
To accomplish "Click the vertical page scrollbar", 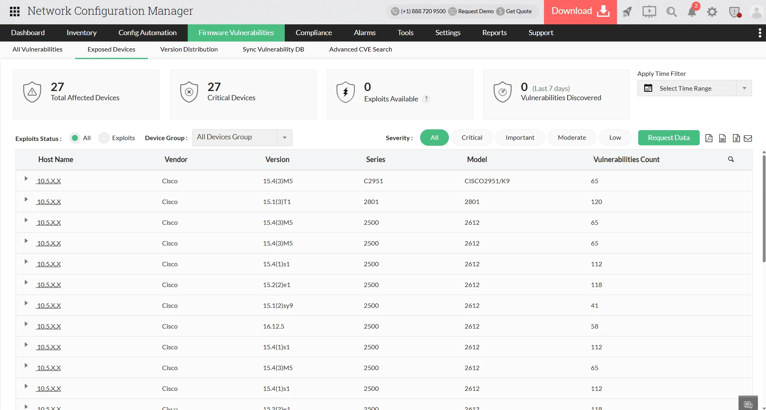I will point(764,208).
